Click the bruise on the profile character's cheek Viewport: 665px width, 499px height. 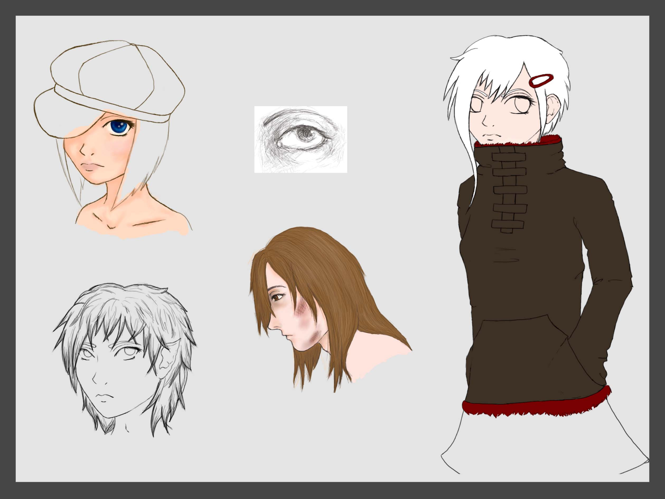coord(302,310)
